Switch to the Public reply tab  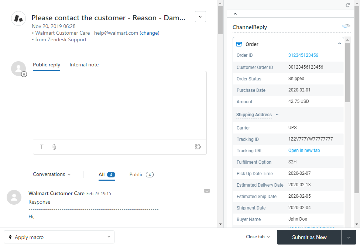point(47,65)
